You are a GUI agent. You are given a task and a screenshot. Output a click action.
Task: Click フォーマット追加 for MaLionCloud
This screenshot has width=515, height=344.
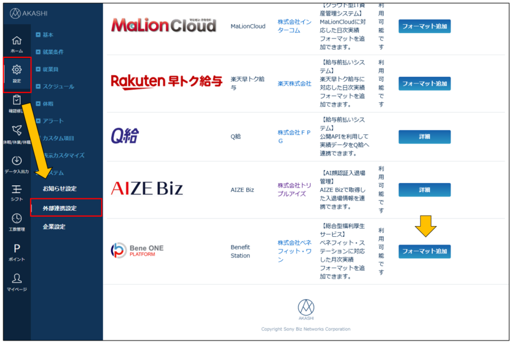pos(424,26)
